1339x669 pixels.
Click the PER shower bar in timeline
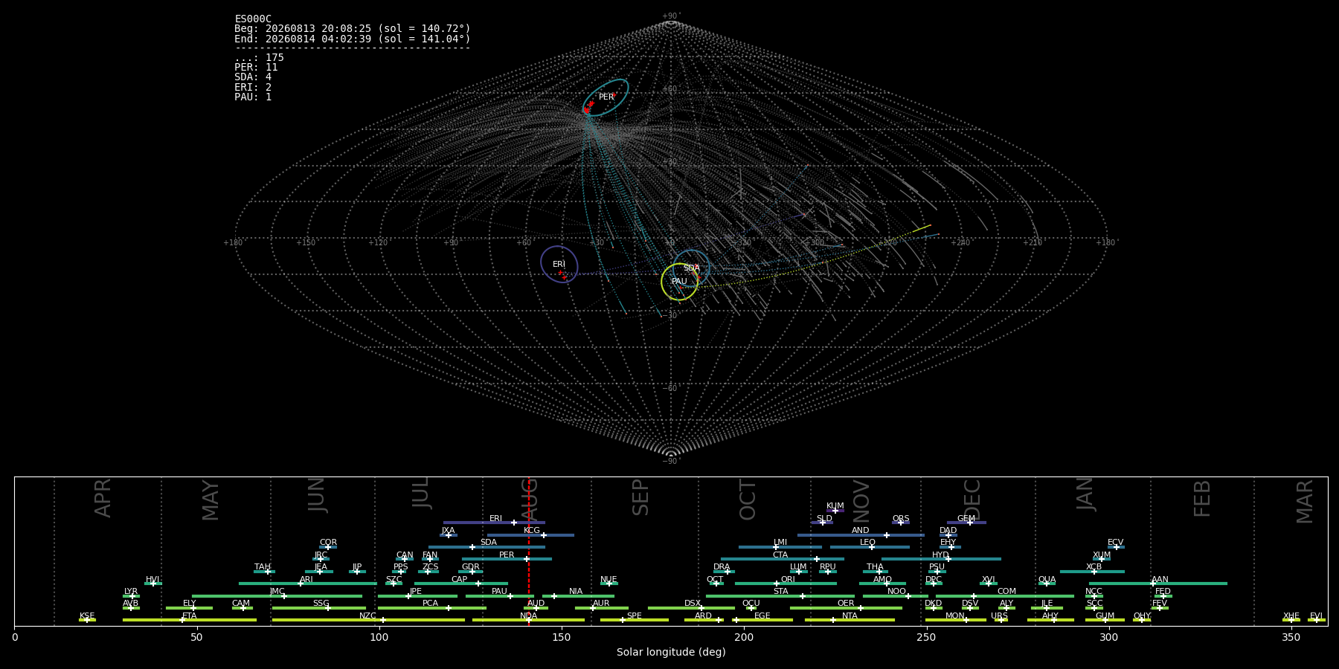(x=507, y=559)
